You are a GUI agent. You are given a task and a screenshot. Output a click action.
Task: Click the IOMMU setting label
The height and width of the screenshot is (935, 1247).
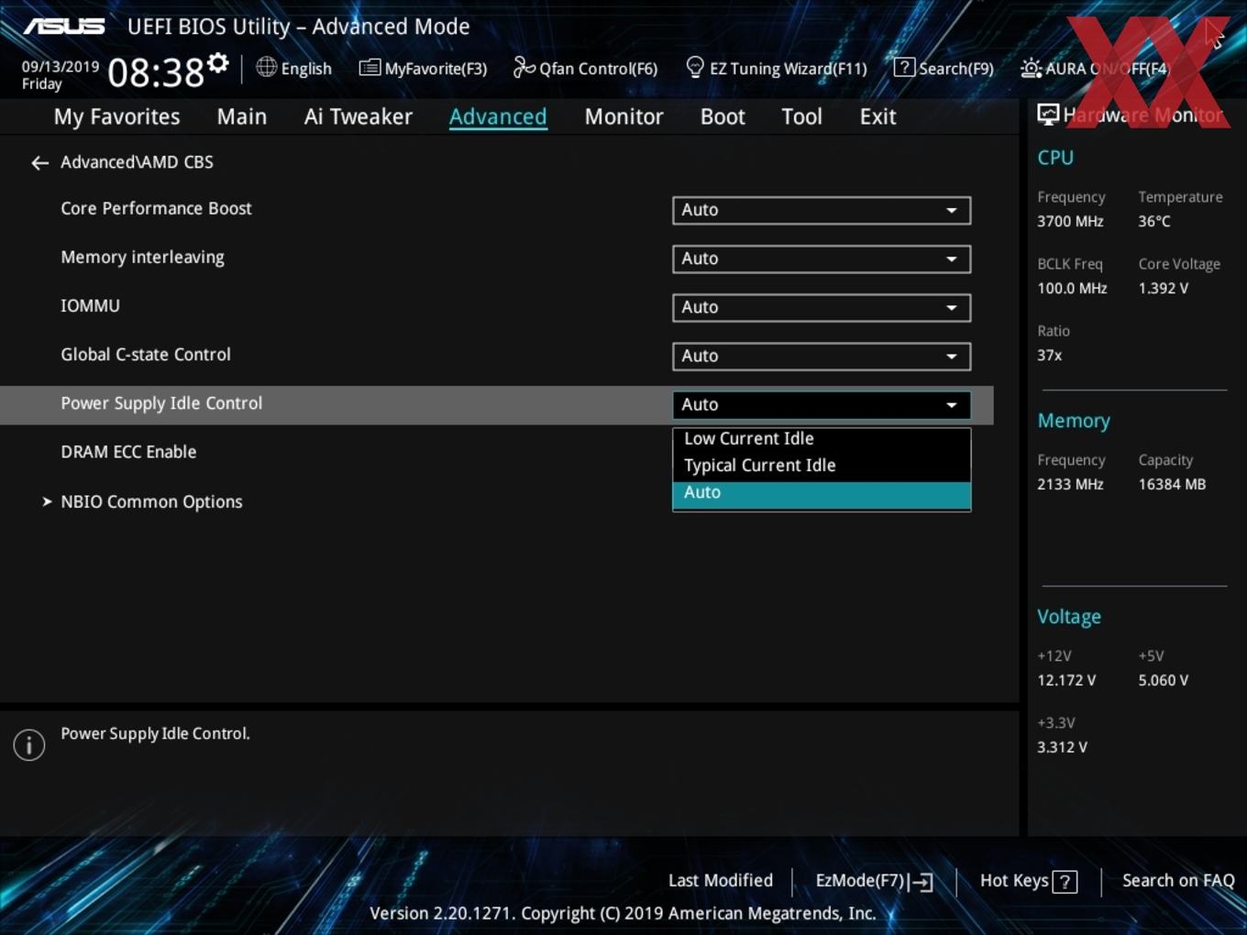[90, 305]
